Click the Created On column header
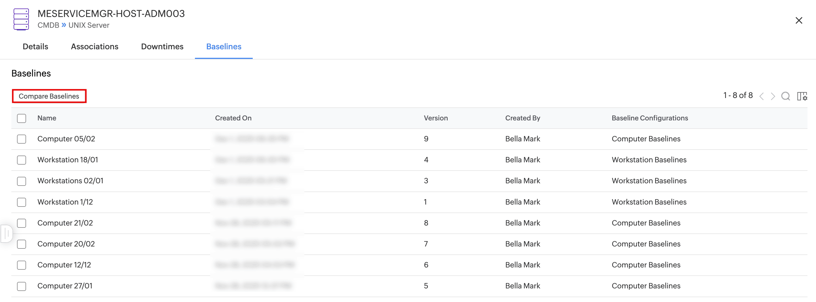Viewport: 816px width, 302px height. tap(233, 118)
